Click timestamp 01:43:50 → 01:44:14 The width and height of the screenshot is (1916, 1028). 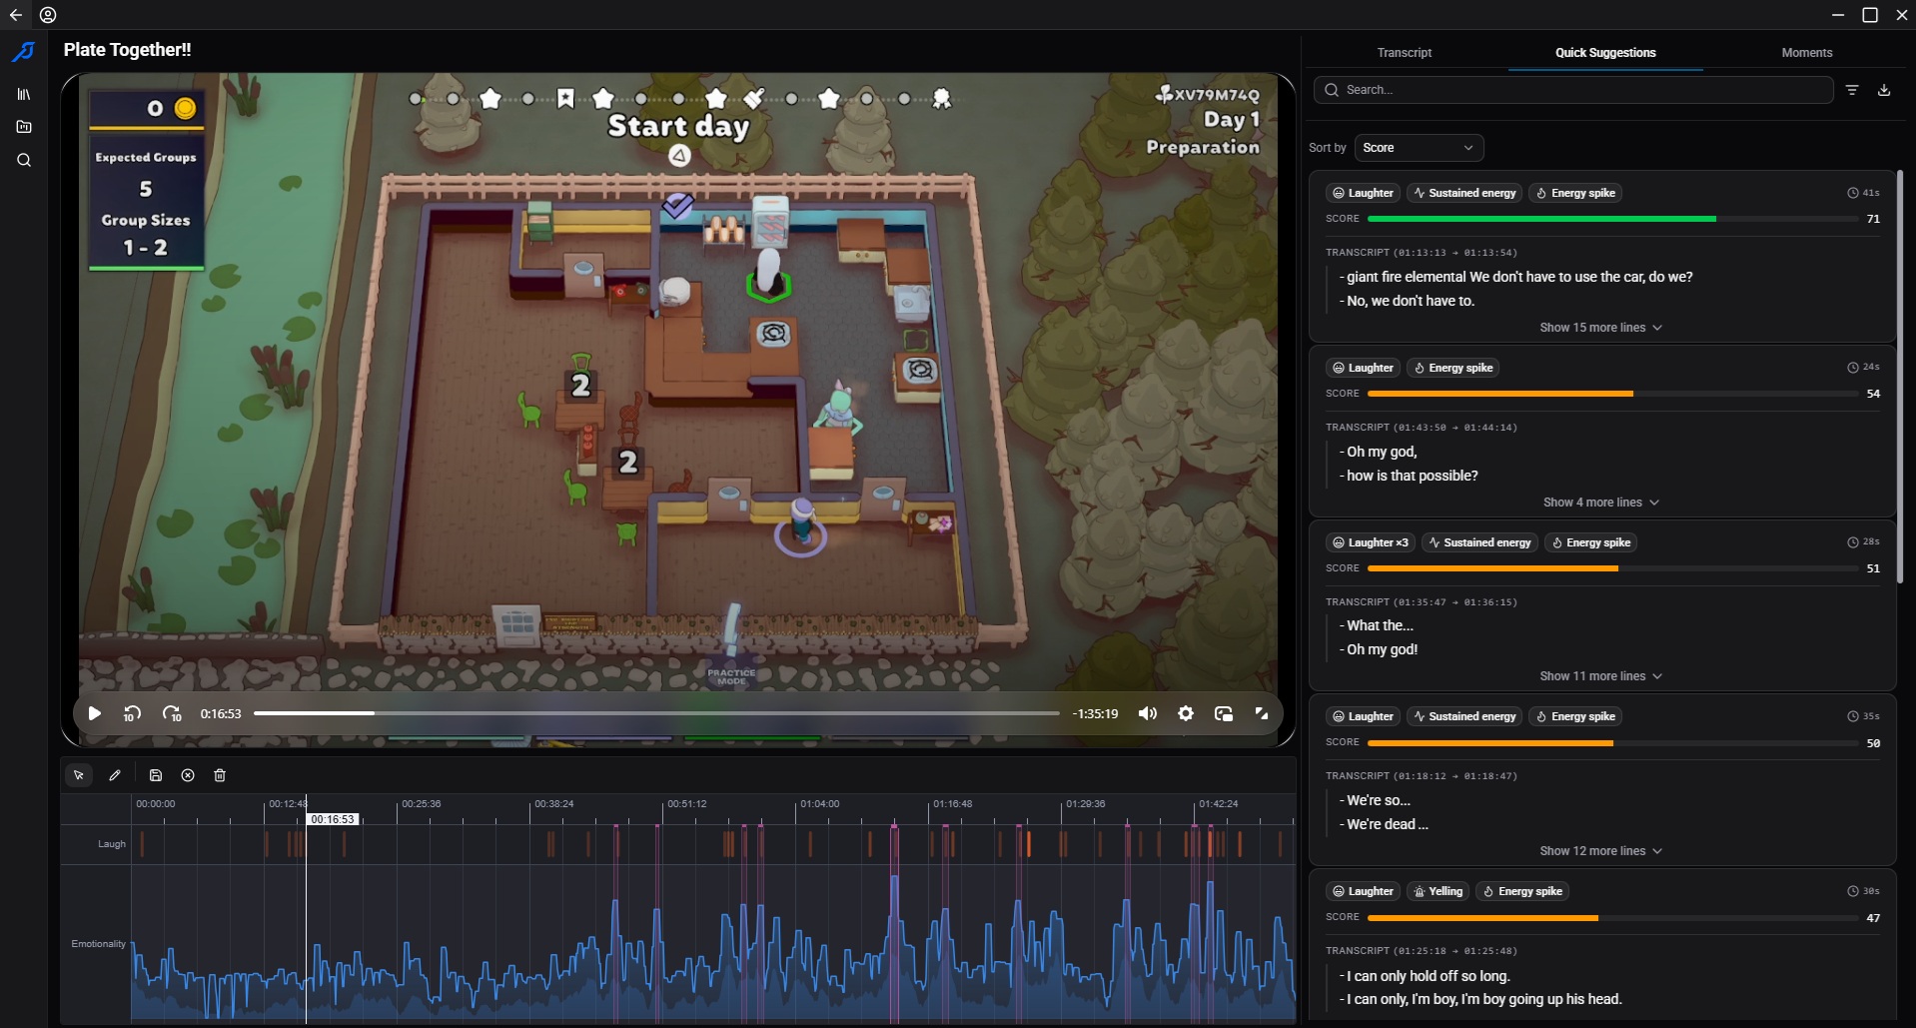[x=1455, y=428]
